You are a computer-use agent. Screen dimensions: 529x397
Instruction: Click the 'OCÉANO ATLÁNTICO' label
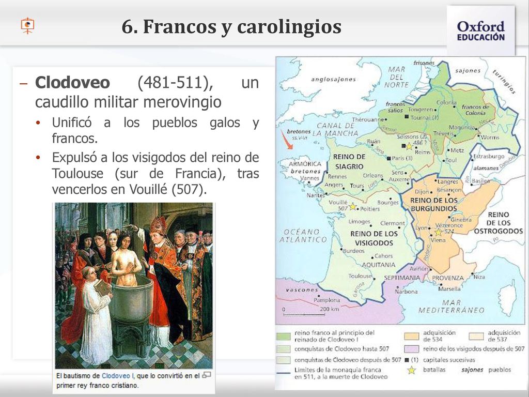pos(303,236)
